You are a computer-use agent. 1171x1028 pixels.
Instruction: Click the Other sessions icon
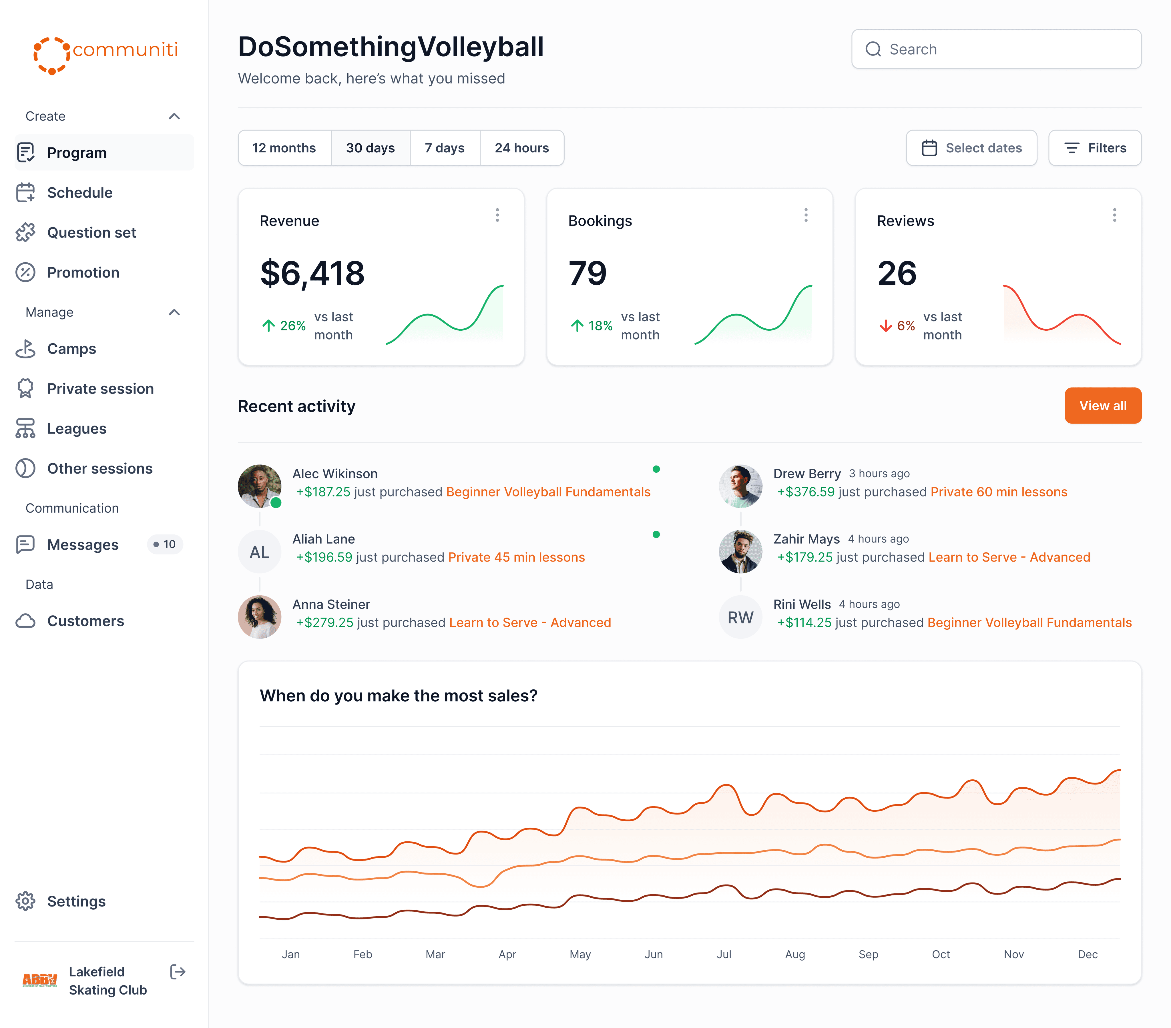[26, 468]
